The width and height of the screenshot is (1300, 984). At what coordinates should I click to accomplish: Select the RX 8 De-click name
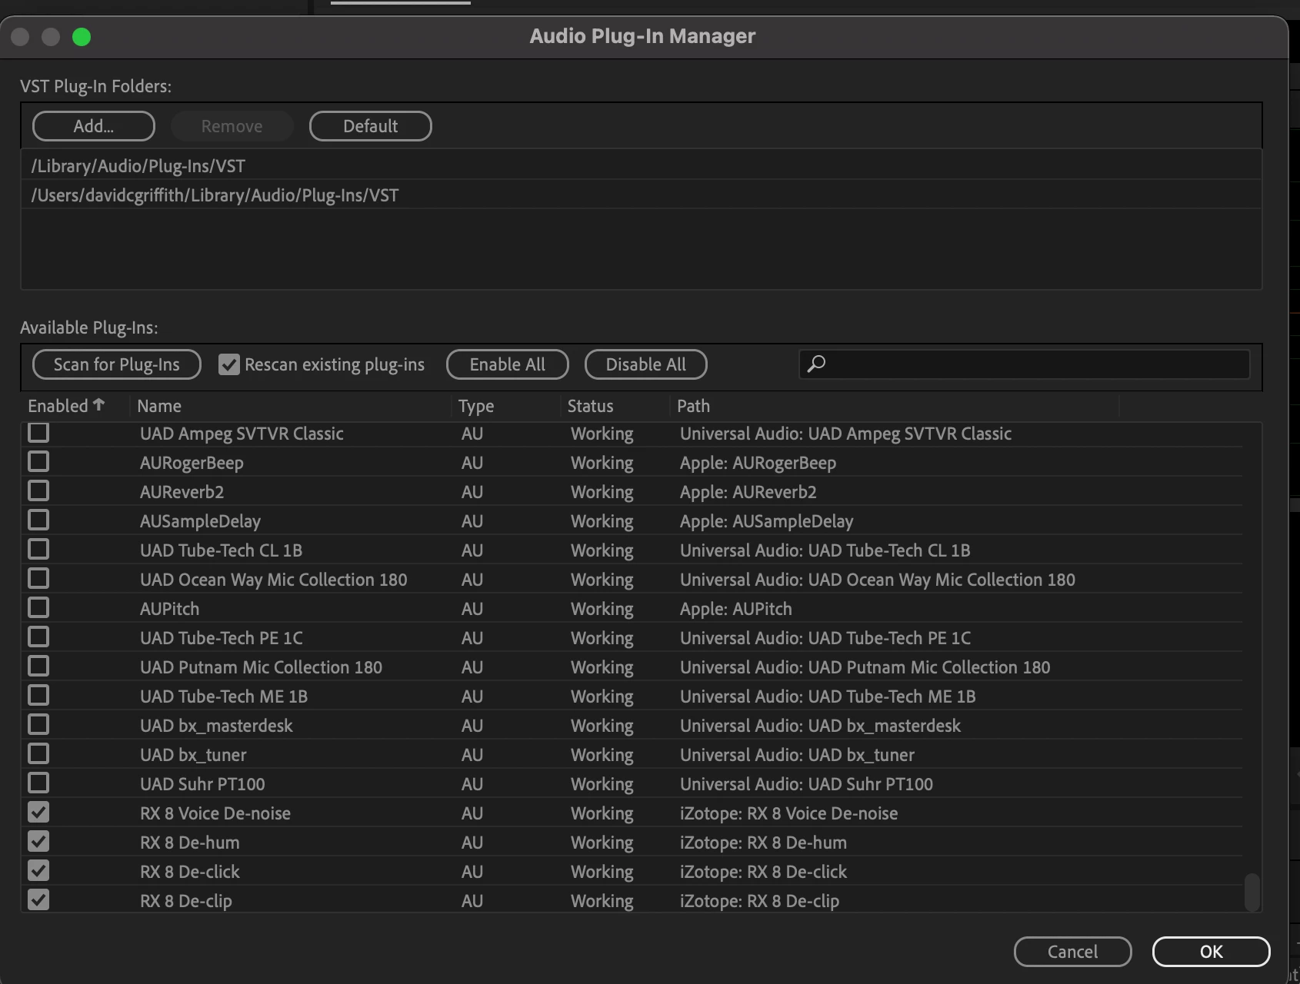189,872
